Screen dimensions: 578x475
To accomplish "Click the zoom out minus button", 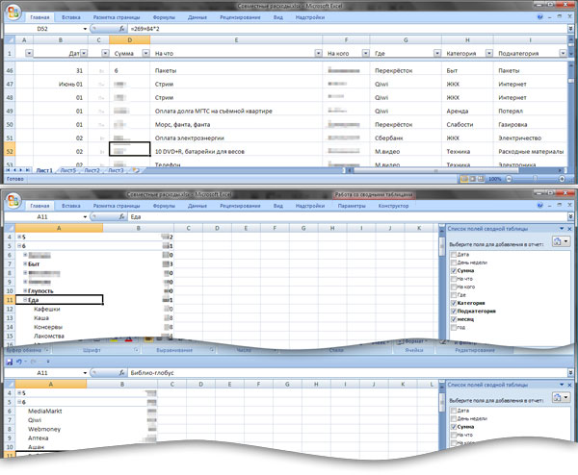I will [508, 180].
